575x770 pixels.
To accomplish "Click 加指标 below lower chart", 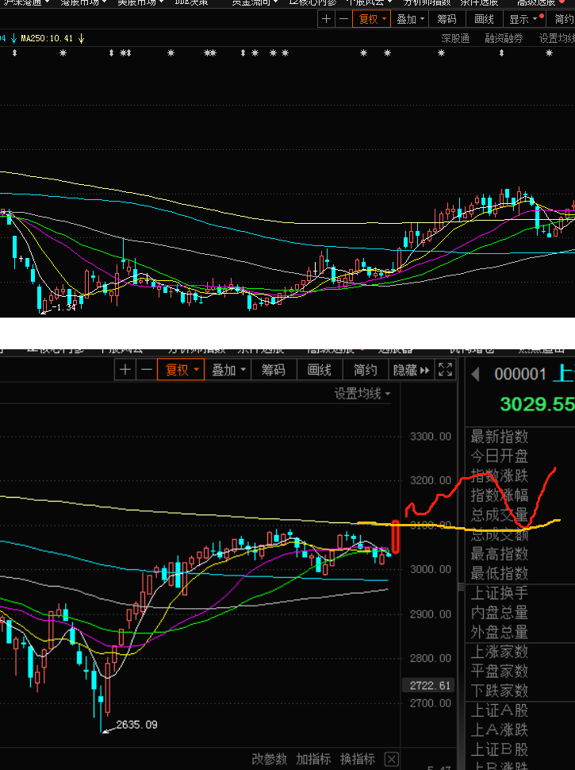I will pos(313,759).
